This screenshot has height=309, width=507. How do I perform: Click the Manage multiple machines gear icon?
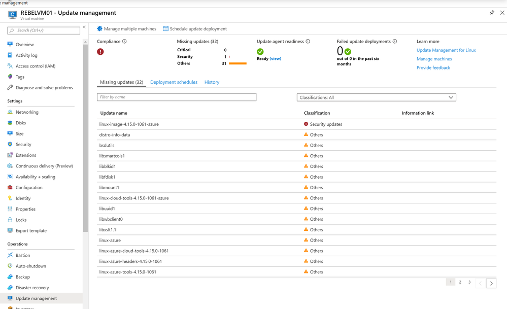pos(99,29)
